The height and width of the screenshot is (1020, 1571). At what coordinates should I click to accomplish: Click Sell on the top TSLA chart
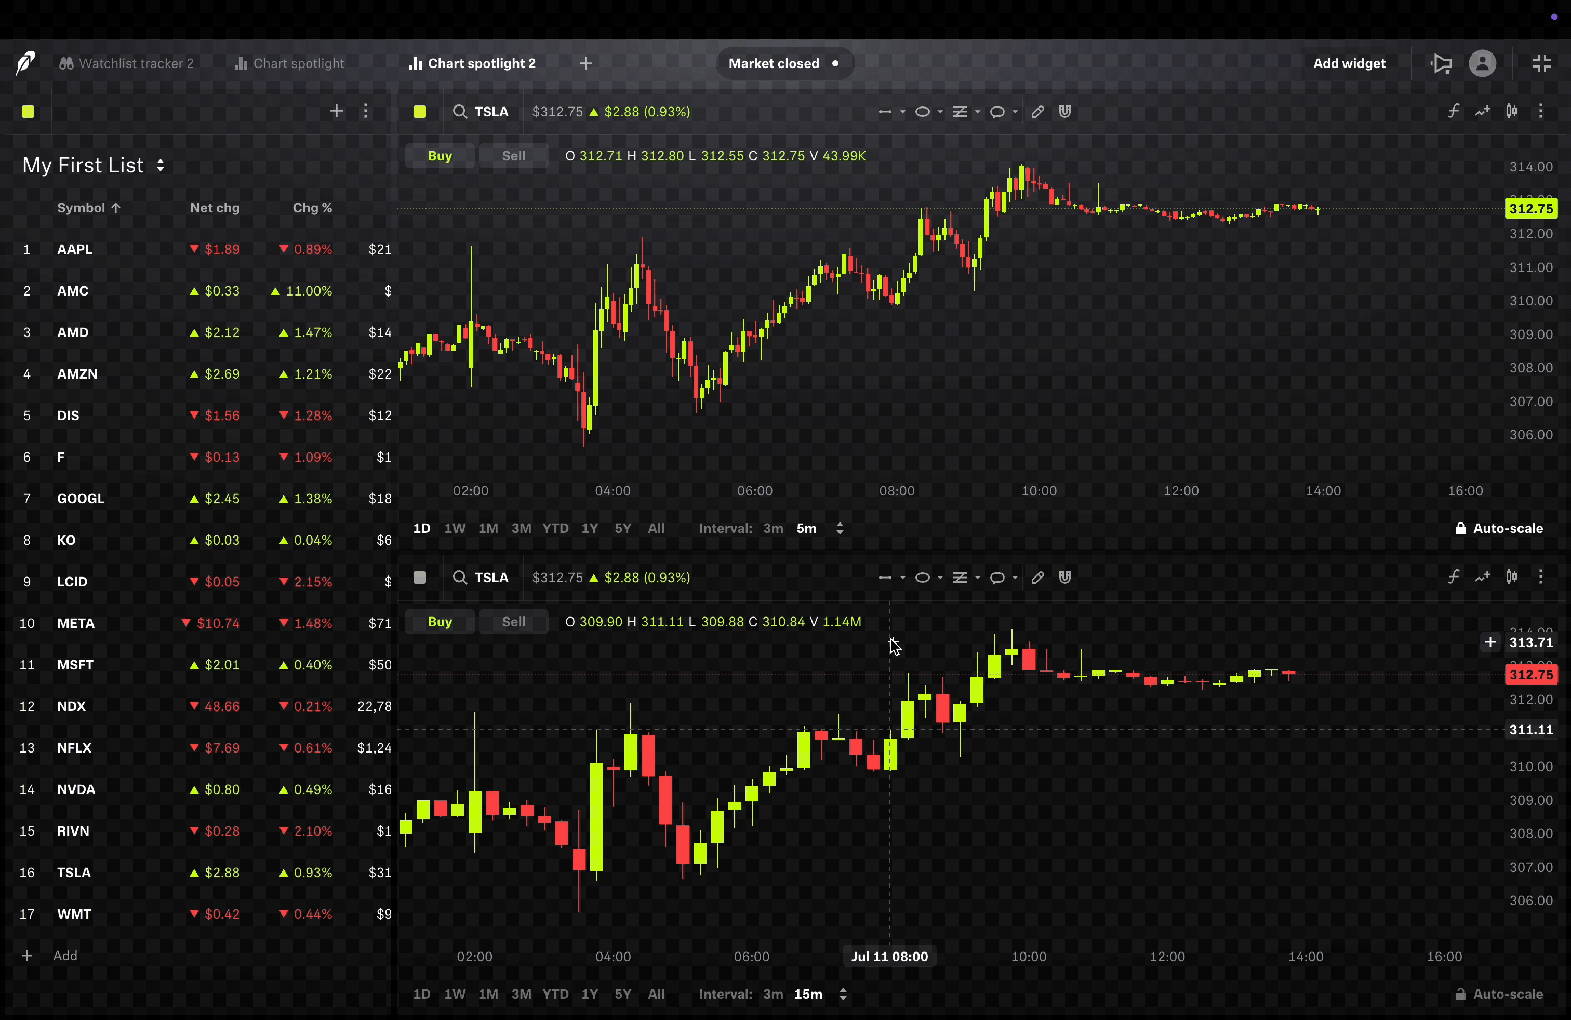(514, 156)
